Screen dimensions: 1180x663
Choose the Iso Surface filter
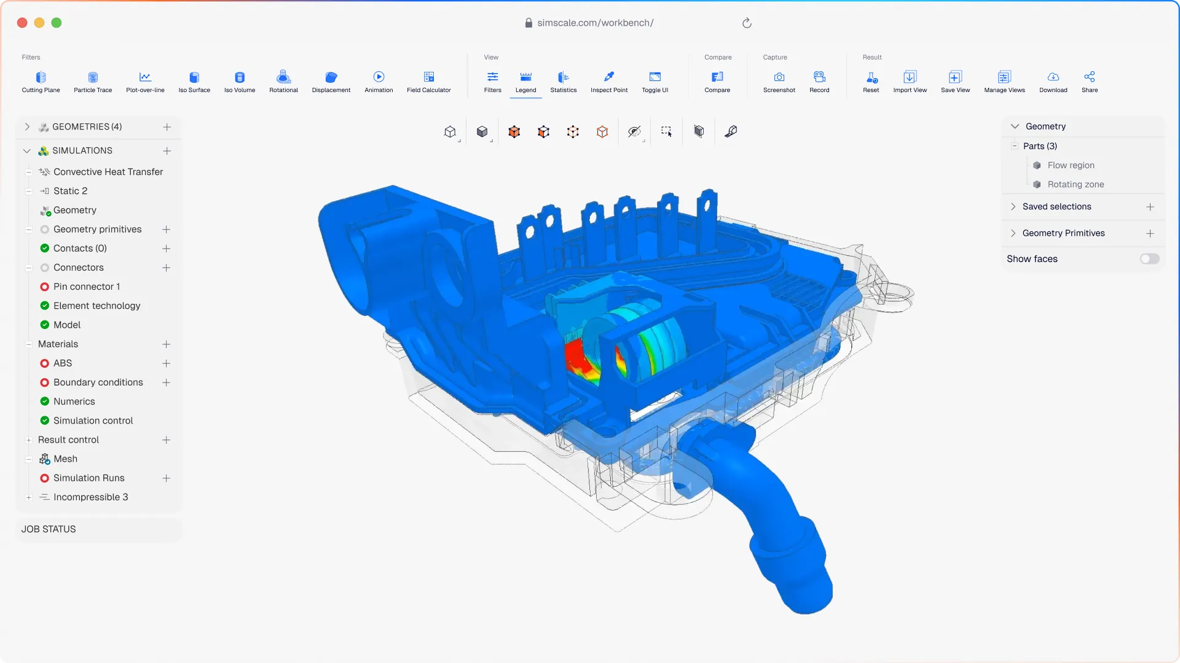[194, 82]
